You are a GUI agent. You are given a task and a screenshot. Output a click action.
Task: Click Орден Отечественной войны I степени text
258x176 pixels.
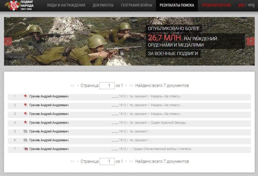pos(163,149)
